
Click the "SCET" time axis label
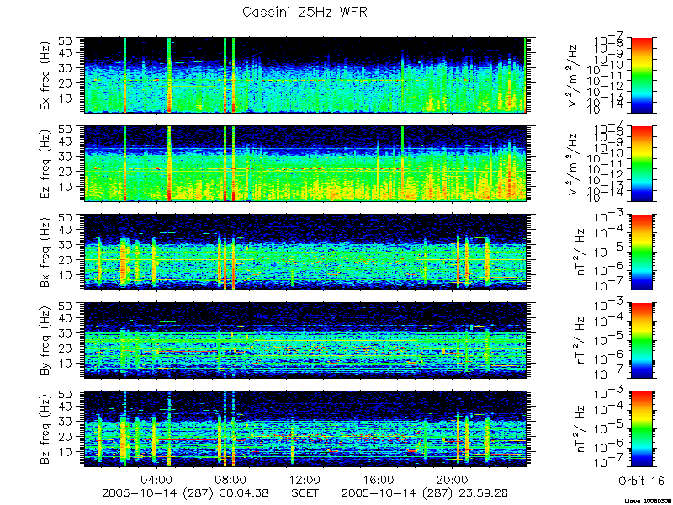pyautogui.click(x=305, y=492)
